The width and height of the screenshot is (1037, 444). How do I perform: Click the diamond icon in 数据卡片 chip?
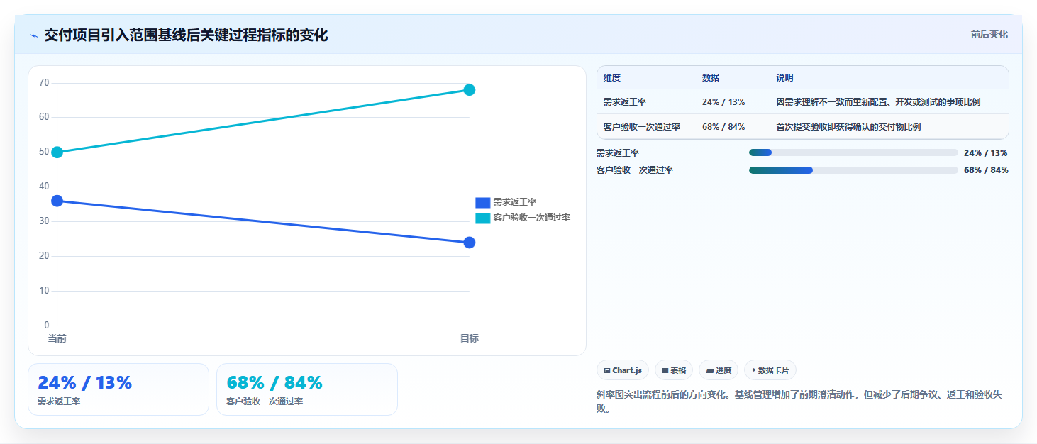(x=753, y=370)
